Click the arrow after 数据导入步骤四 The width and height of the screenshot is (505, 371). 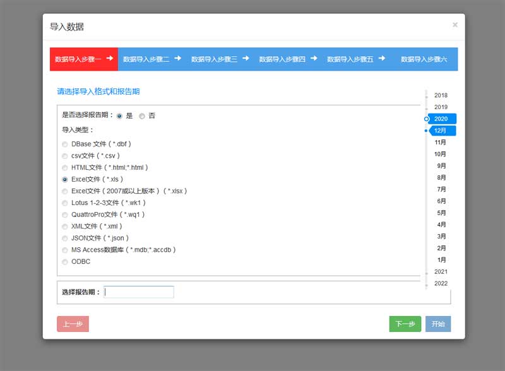coord(314,58)
